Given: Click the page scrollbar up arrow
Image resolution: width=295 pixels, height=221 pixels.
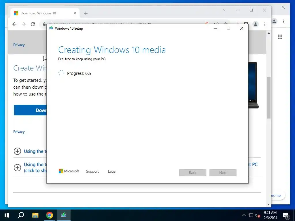Looking at the screenshot, I should [268, 33].
